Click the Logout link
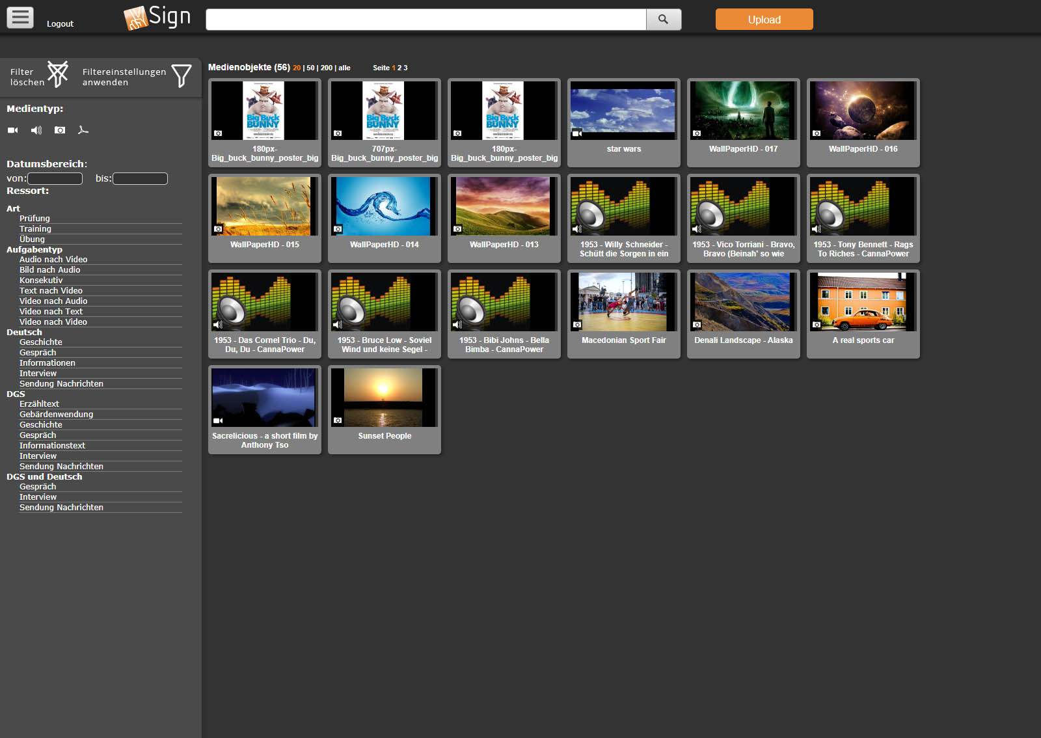 60,24
